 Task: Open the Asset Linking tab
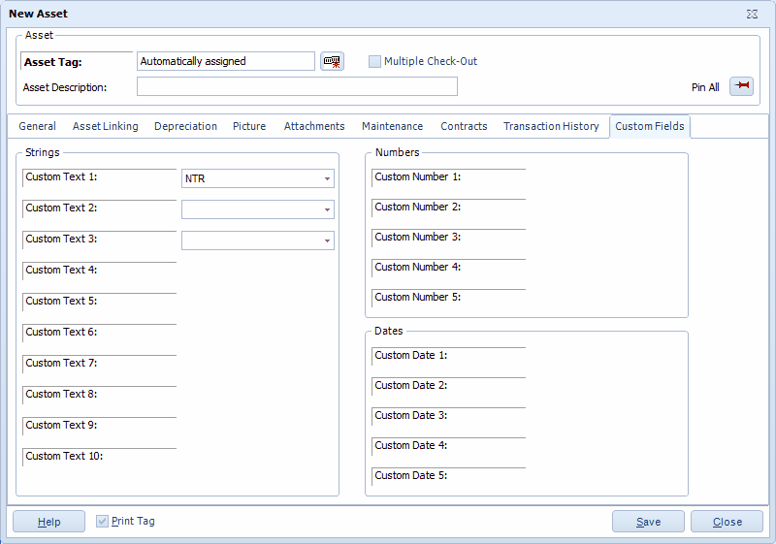tap(106, 126)
